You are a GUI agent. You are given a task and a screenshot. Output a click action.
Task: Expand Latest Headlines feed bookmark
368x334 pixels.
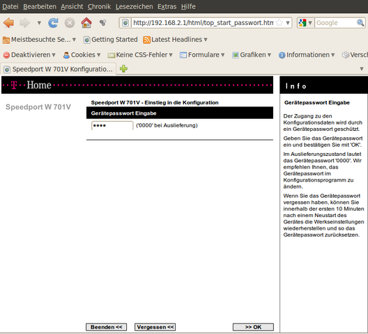click(175, 40)
